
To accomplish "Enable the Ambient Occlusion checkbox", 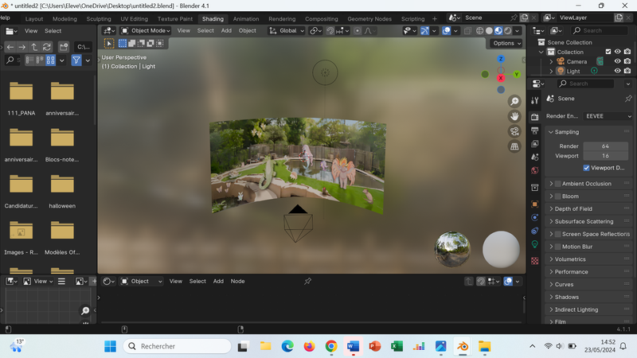I will point(557,183).
